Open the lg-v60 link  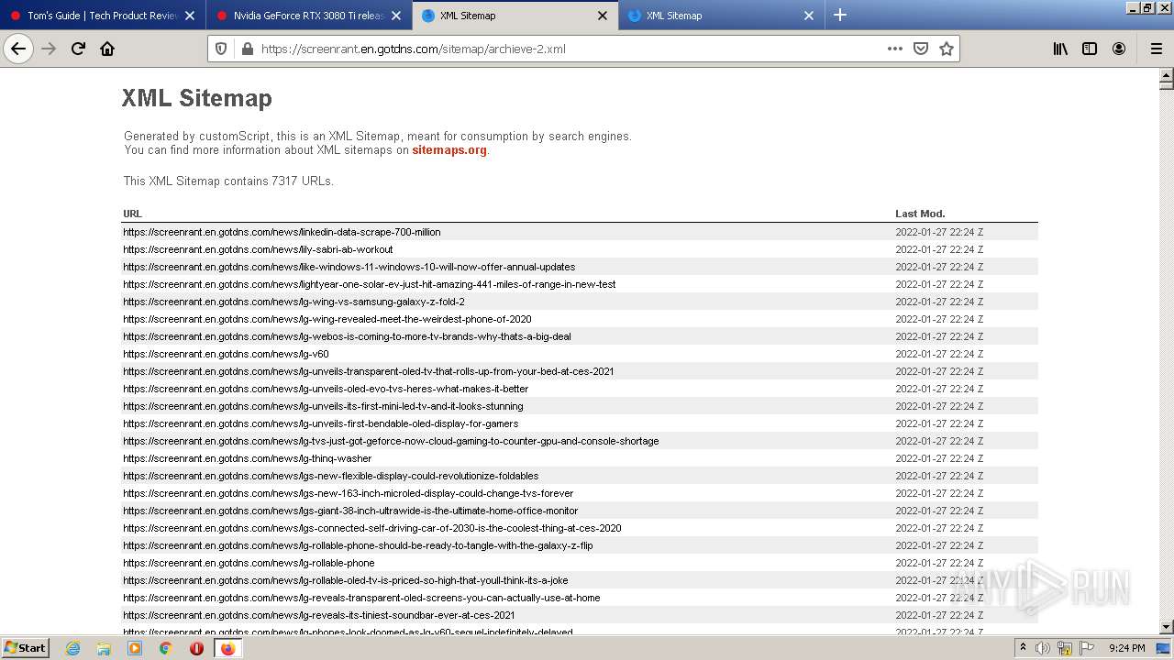point(226,354)
